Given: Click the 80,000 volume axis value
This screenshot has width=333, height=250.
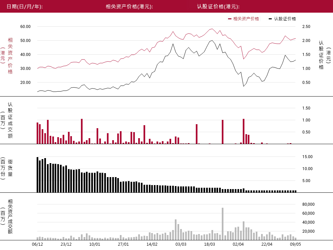Looking at the screenshot, I should pos(308,204).
